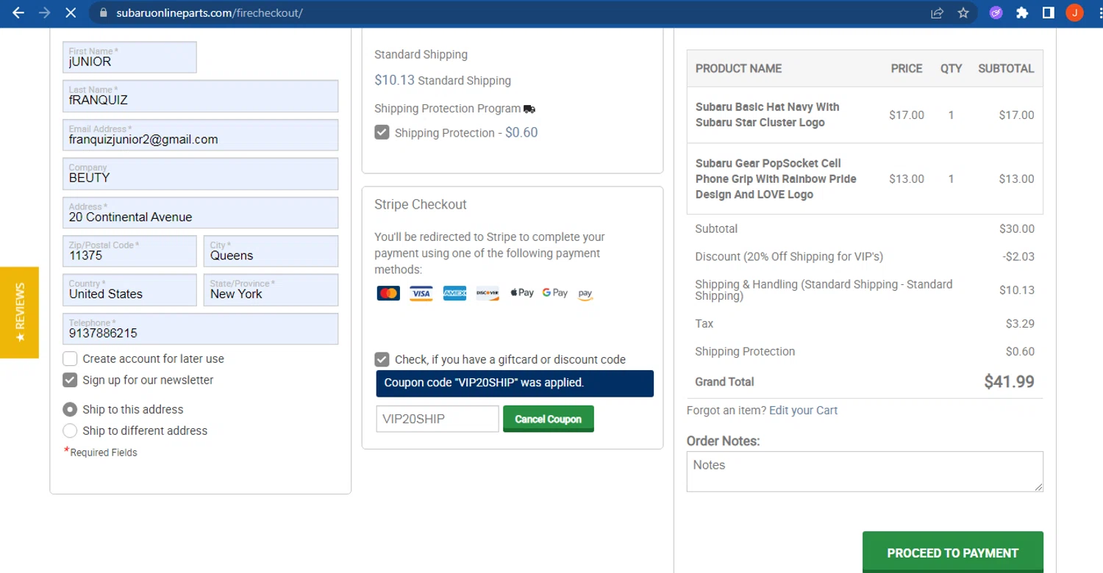Viewport: 1103px width, 573px height.
Task: Open the Edit your Cart link
Action: [803, 410]
